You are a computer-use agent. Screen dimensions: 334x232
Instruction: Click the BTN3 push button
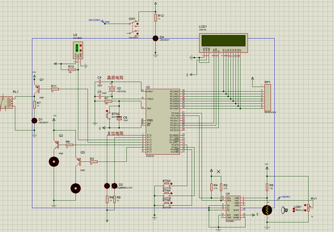click(167, 184)
